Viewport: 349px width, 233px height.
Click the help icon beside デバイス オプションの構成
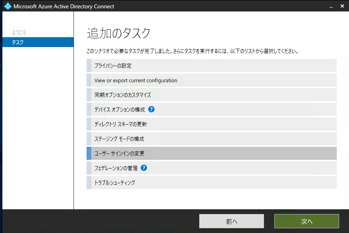[151, 109]
